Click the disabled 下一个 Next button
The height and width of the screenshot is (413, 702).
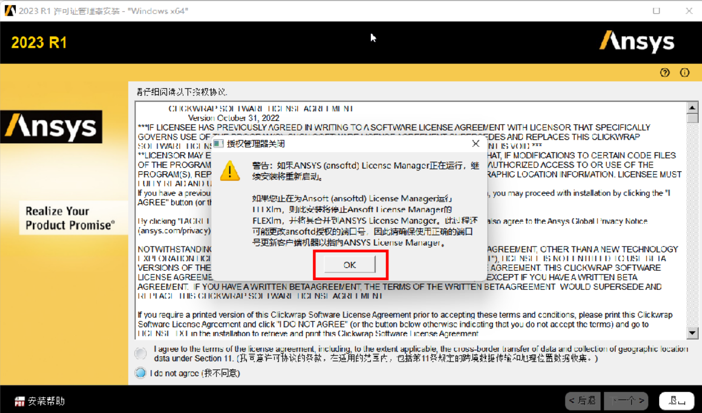coord(626,400)
